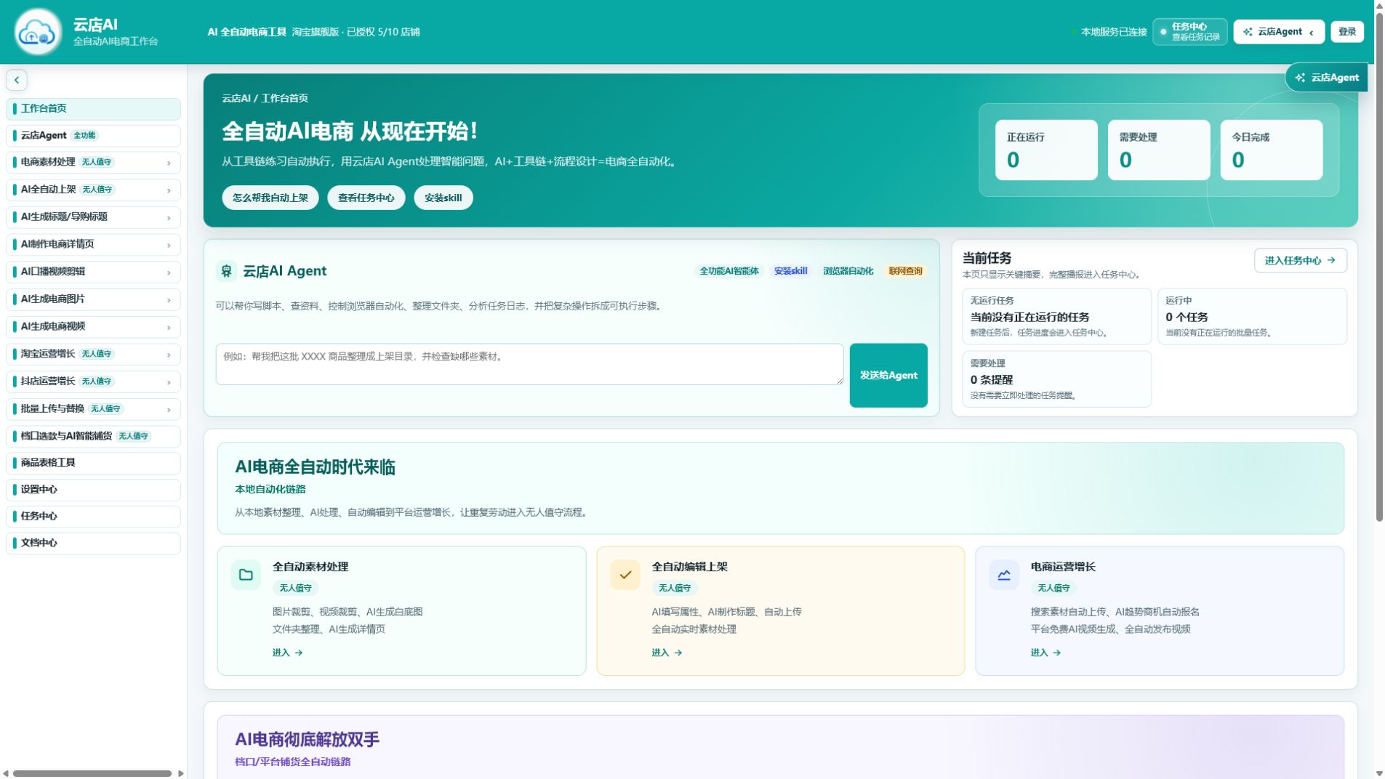Click the folder icon on 全自动素材处理 card
The height and width of the screenshot is (779, 1385).
[246, 575]
